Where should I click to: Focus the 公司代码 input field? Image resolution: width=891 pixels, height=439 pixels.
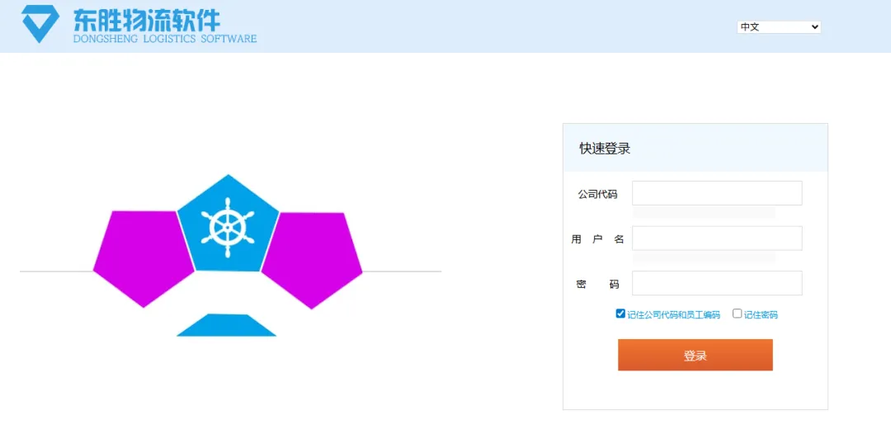[x=716, y=193]
